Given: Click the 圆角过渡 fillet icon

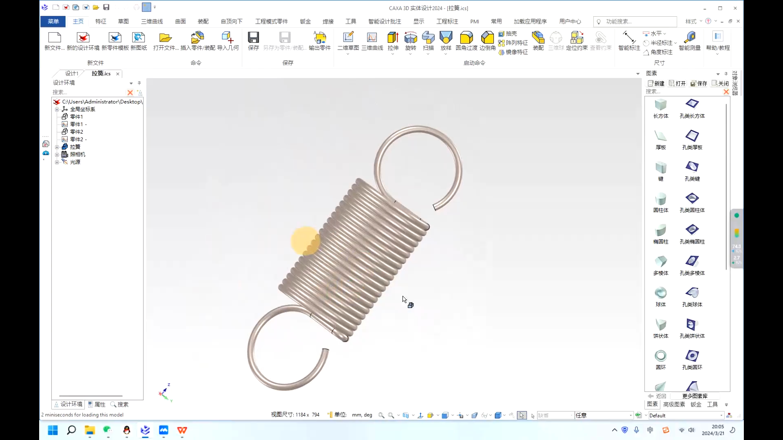Looking at the screenshot, I should [x=466, y=38].
